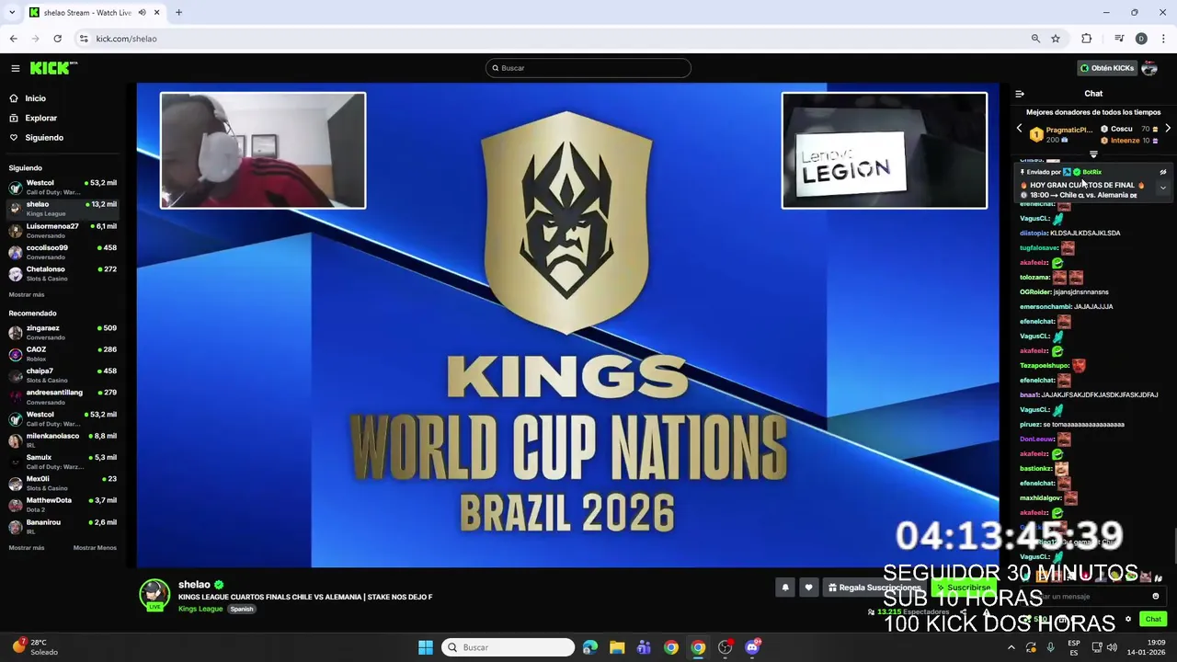The image size is (1177, 662).
Task: Open the Chrome profile avatar
Action: [1141, 39]
